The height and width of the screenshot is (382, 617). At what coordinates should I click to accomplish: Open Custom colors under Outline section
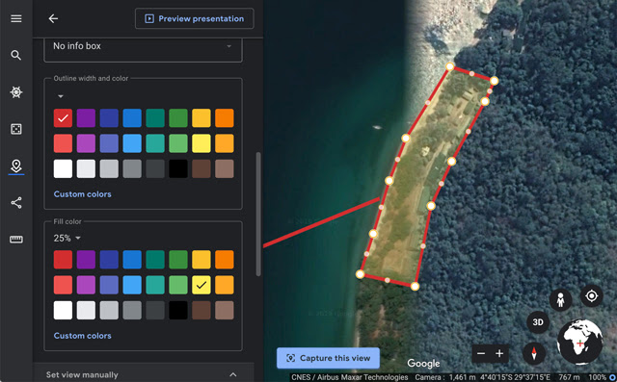pos(83,194)
